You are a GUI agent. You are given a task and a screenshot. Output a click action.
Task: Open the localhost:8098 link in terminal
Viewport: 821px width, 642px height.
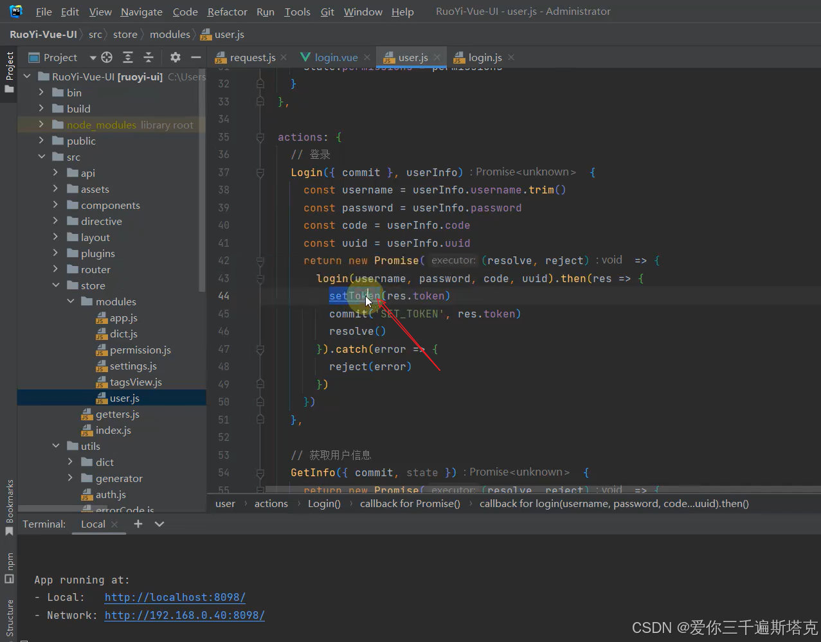174,597
